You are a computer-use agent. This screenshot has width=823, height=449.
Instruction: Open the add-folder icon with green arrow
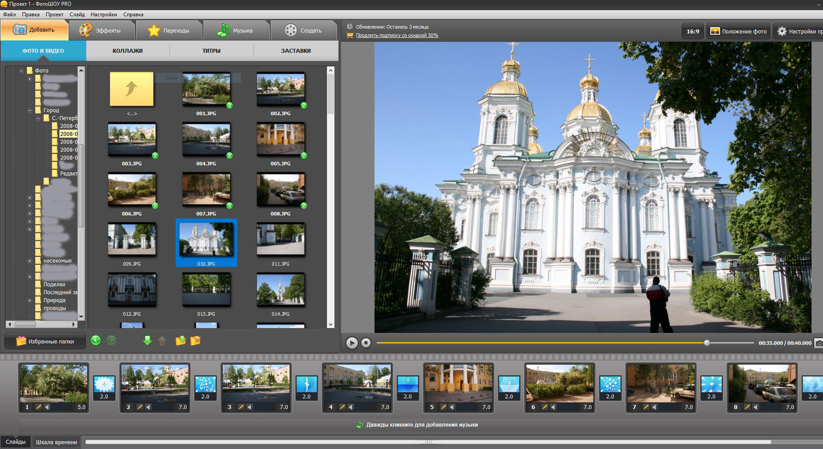coord(180,340)
